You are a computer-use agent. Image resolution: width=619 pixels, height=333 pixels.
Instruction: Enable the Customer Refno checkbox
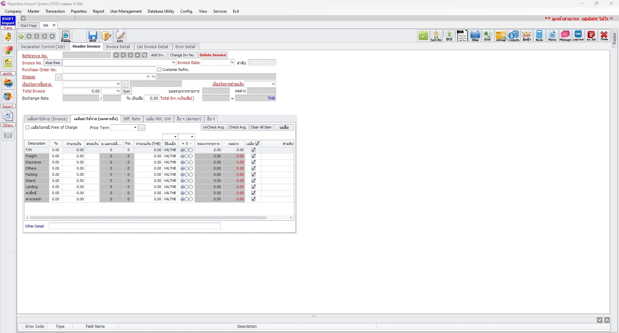[159, 69]
